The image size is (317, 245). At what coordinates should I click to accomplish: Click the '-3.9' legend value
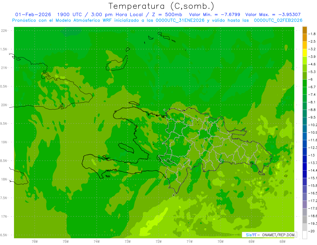pos(312,57)
